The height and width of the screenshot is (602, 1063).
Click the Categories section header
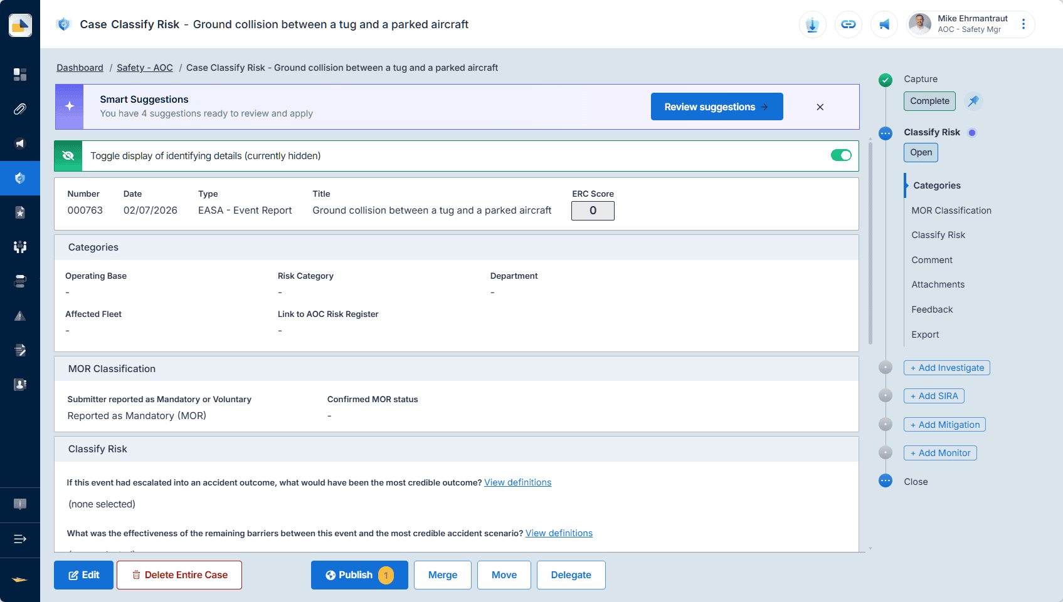click(x=457, y=247)
